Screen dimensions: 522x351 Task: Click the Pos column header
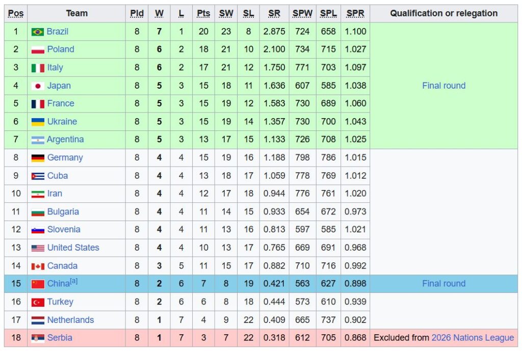16,14
